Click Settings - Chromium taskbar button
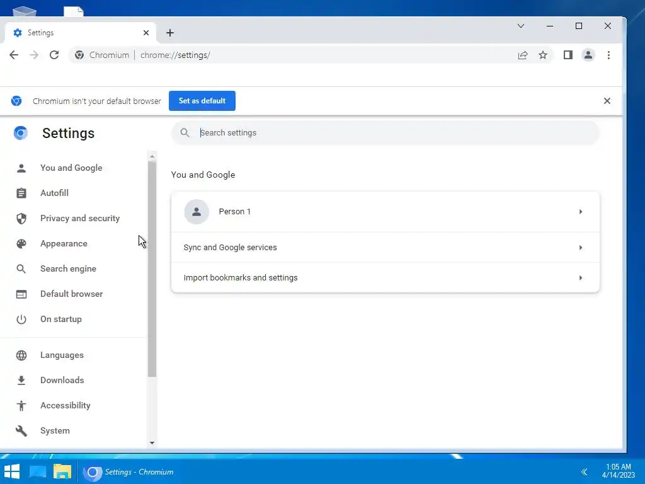The width and height of the screenshot is (645, 484). [x=128, y=472]
